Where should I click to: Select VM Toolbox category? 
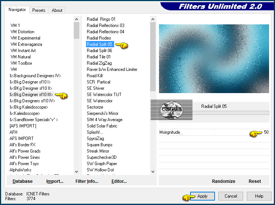click(21, 63)
